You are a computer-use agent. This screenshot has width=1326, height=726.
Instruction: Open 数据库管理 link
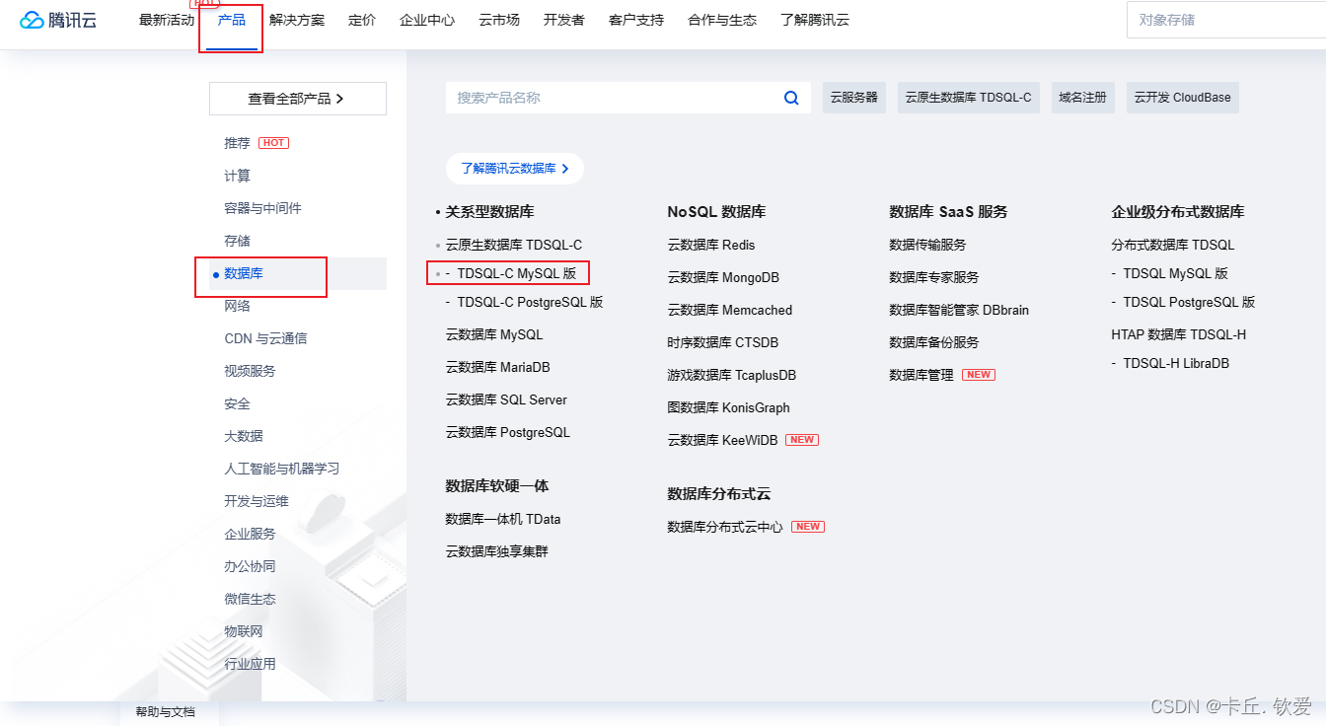[921, 375]
